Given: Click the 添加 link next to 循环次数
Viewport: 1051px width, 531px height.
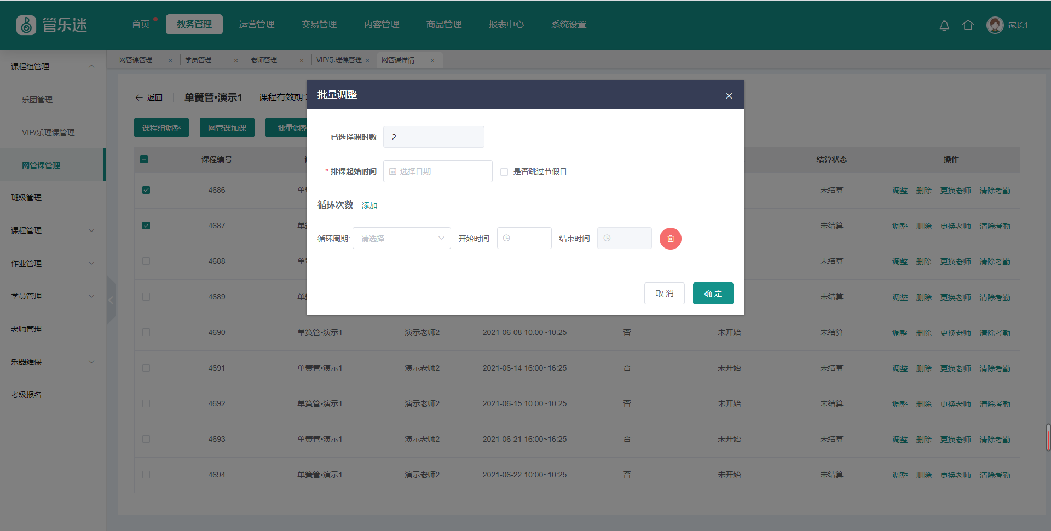Looking at the screenshot, I should point(369,205).
